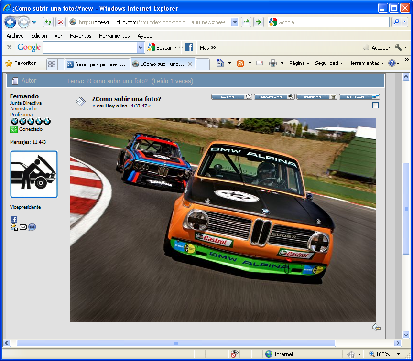Screen dimensions: 413x361
Task: Click the MODIFICAR edit button
Action: [x=274, y=96]
